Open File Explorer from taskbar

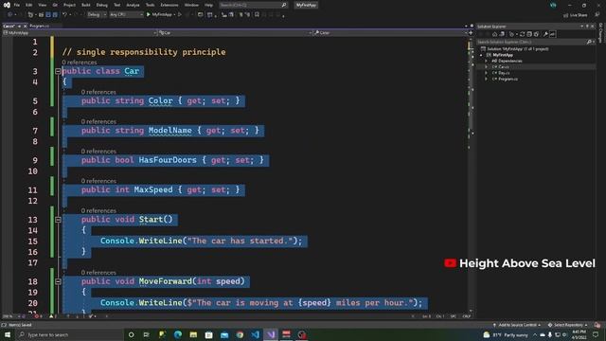pos(193,334)
